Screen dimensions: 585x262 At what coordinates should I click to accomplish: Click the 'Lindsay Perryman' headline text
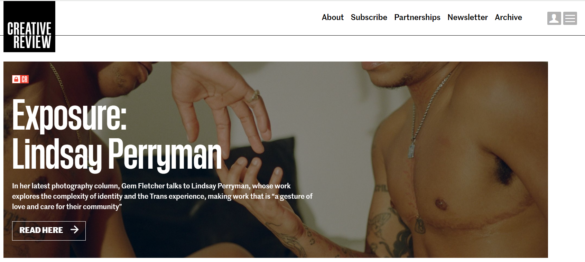coord(117,155)
